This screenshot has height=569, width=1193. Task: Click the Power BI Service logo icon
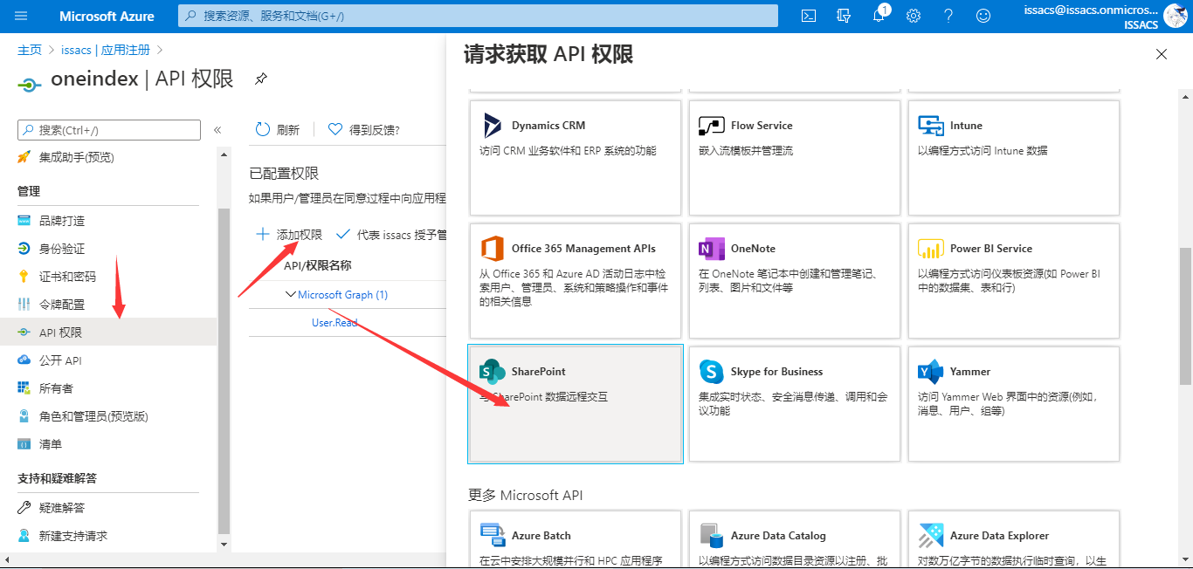[931, 249]
